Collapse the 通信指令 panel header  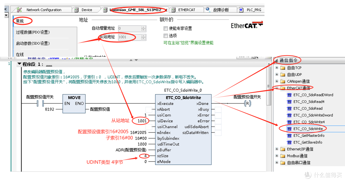(x=276, y=60)
